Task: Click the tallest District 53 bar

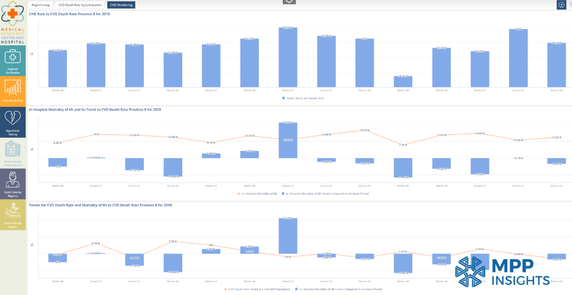Action: pos(288,57)
